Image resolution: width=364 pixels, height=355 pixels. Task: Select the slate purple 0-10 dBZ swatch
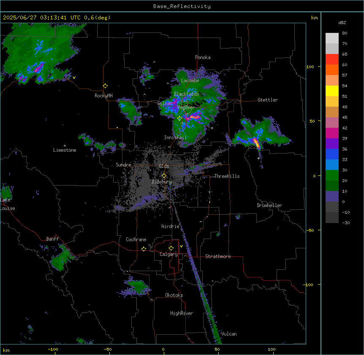click(x=332, y=196)
